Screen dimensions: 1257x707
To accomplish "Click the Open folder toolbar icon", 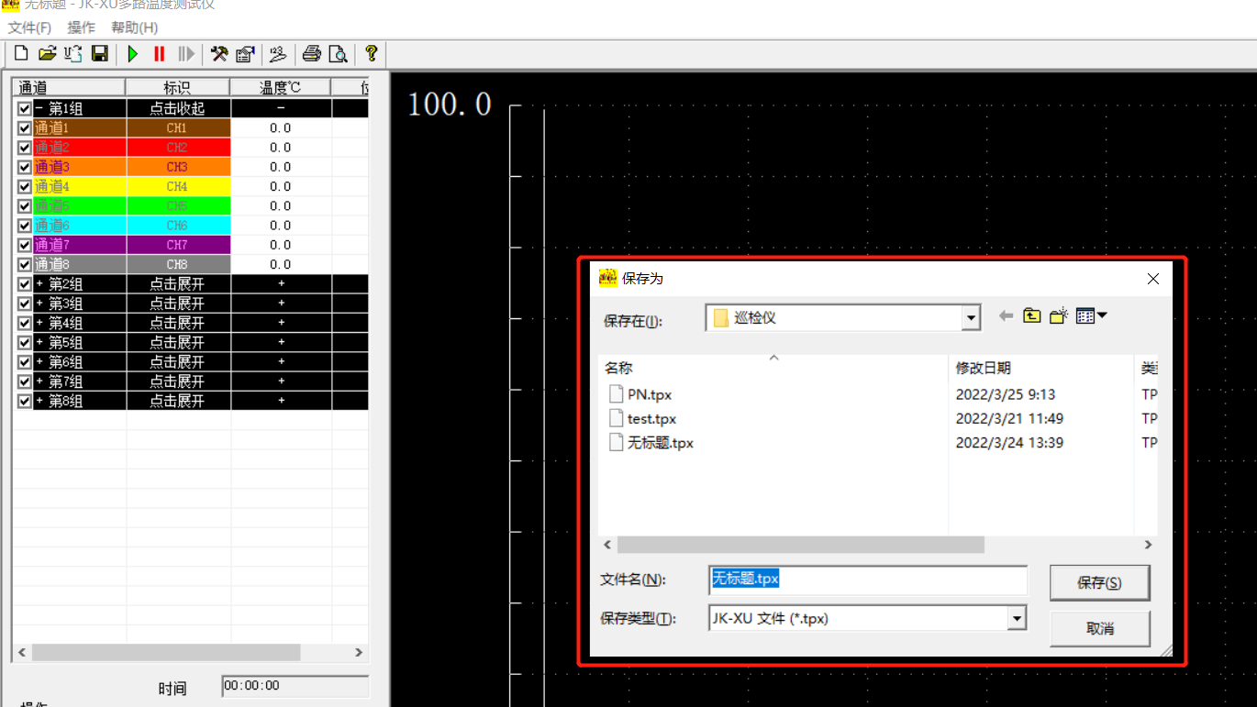I will pos(47,54).
